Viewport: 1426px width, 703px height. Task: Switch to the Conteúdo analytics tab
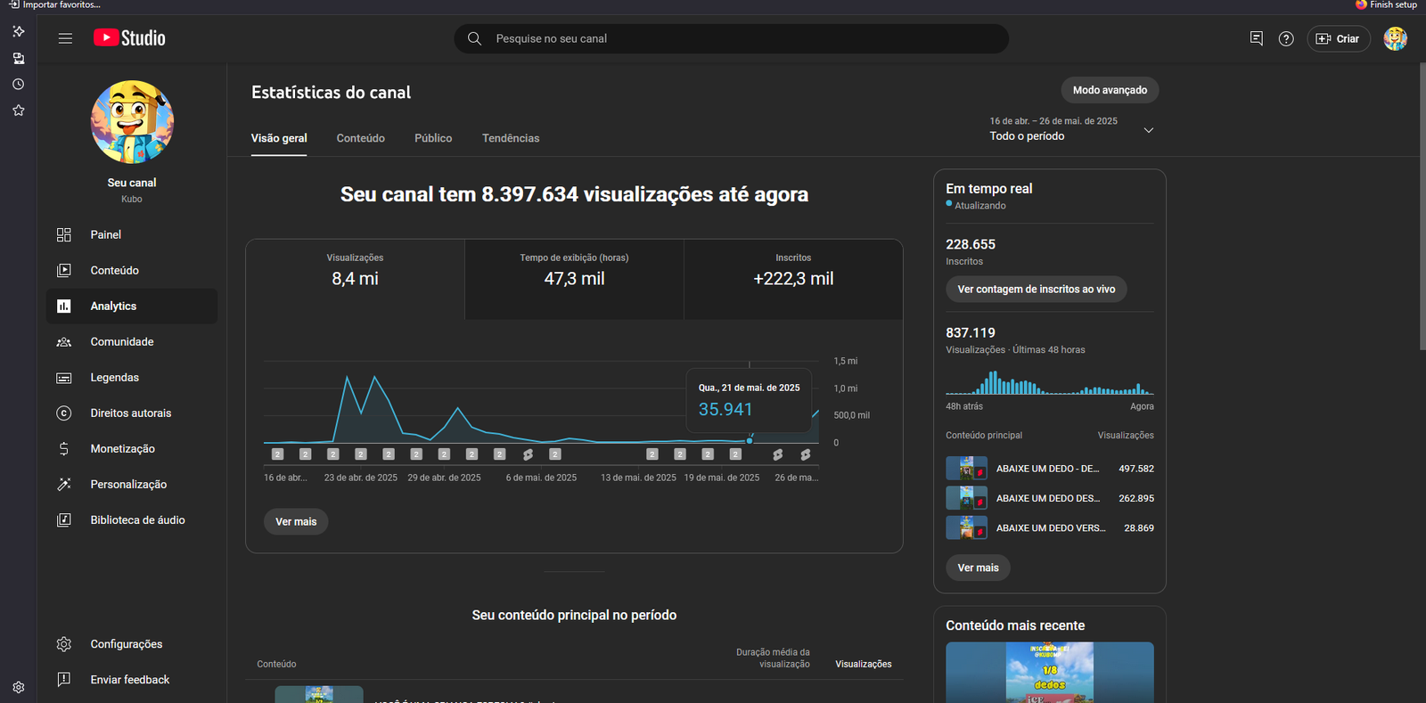361,138
